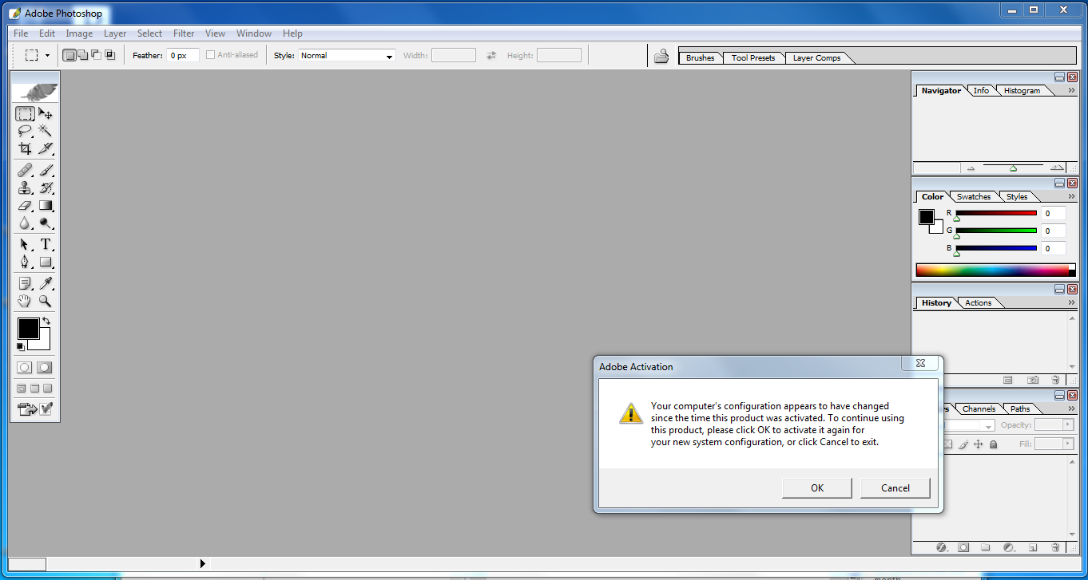
Task: Select the Eraser tool
Action: click(25, 206)
